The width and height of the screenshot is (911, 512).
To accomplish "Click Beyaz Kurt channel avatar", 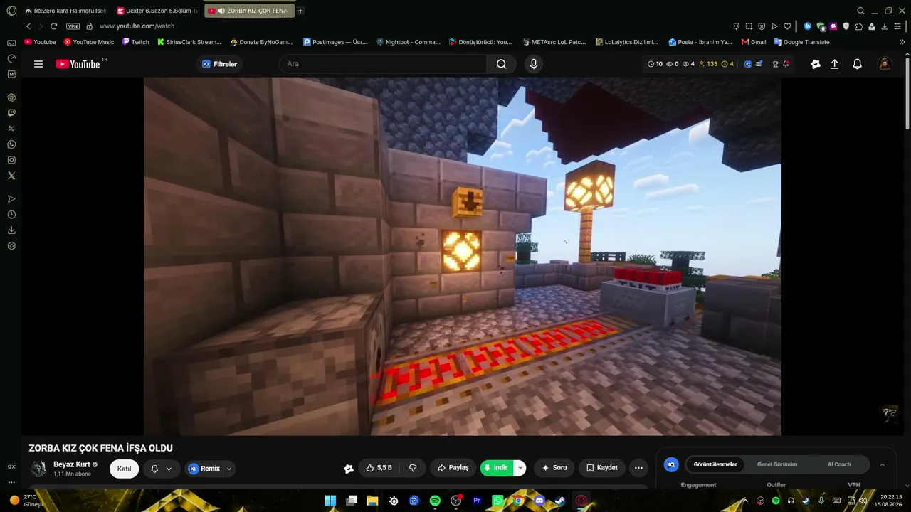I will coord(38,468).
